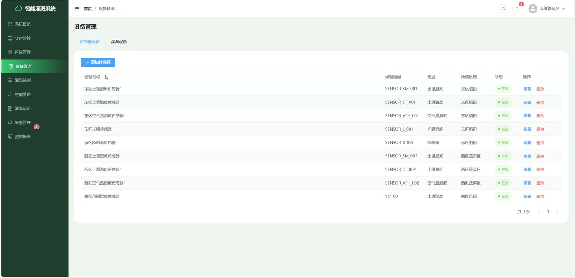Viewport: 575px width, 278px height.
Task: Click the SENSOR_ST_002 code cell
Action: coord(401,169)
